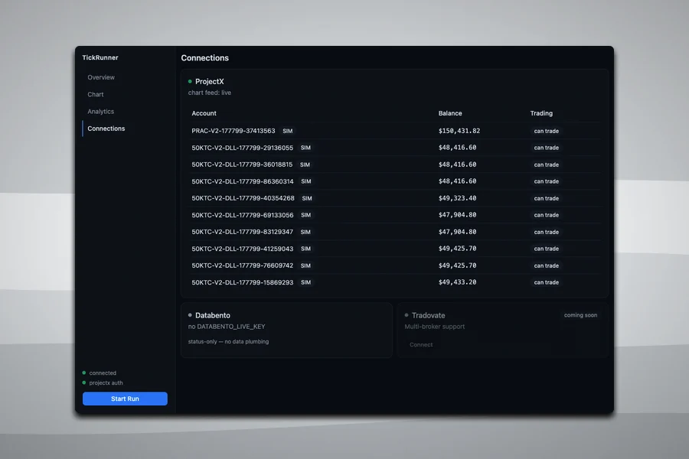Click can trade badge for account ending 15869293
This screenshot has width=689, height=459.
click(x=546, y=282)
